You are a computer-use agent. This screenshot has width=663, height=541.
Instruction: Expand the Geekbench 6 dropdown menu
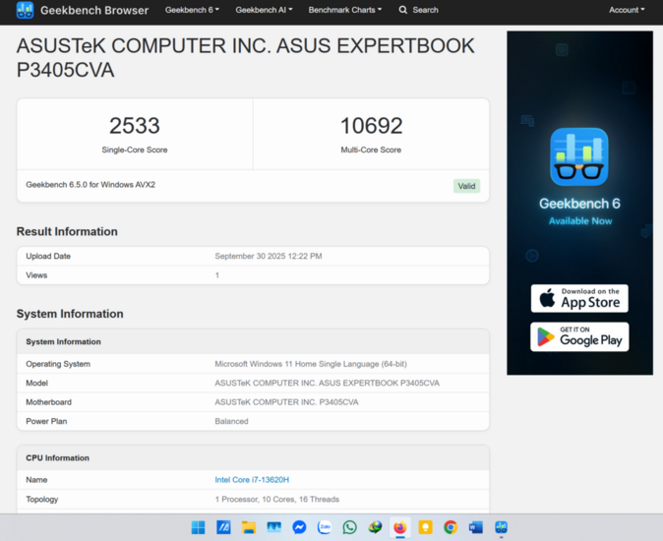point(192,10)
